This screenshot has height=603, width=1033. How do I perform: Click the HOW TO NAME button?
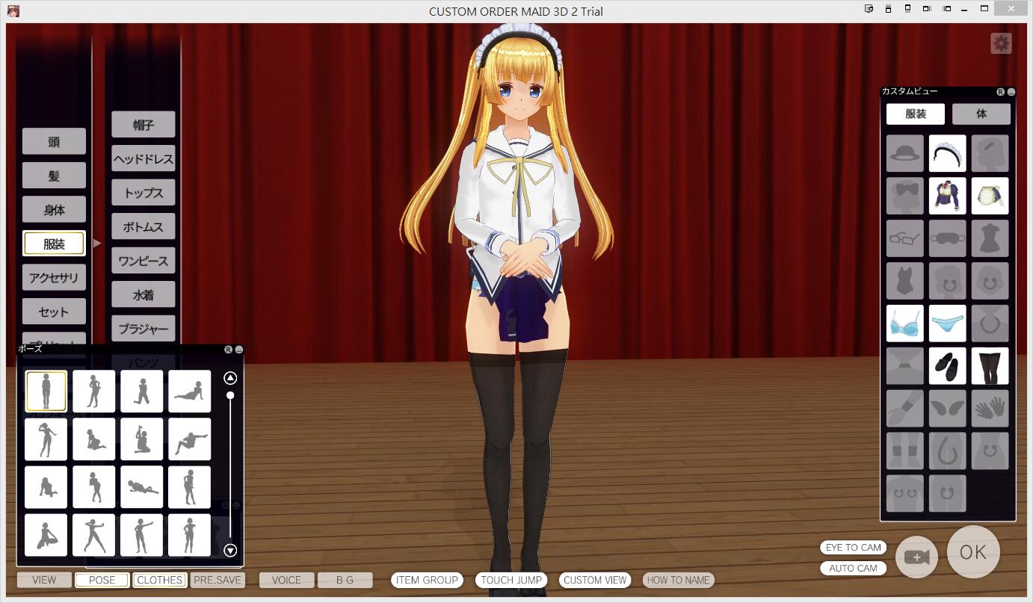coord(679,580)
